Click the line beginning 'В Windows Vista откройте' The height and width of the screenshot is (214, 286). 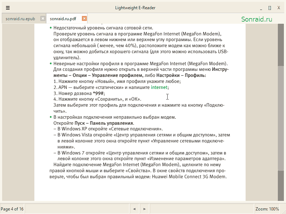pos(142,135)
